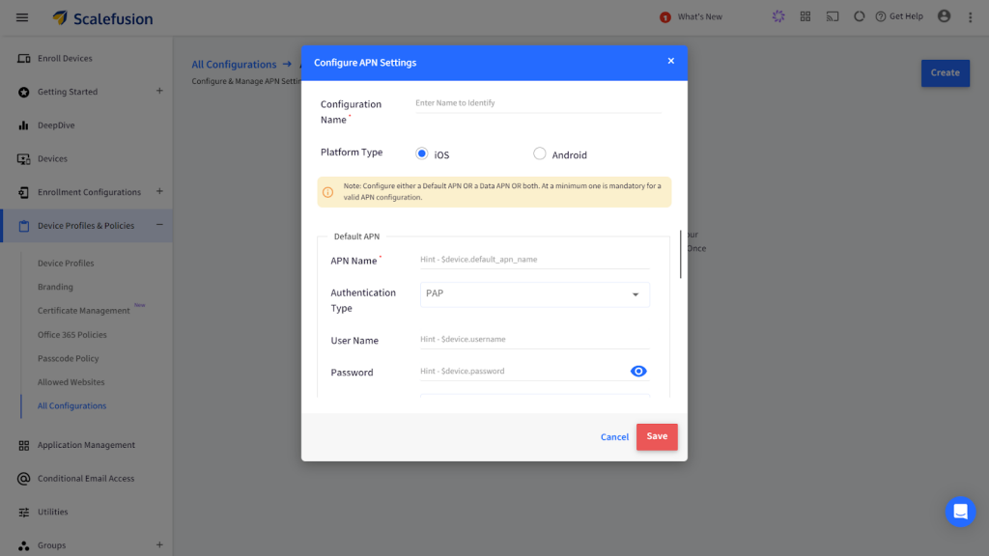Click the Application Management grid icon

(x=24, y=446)
